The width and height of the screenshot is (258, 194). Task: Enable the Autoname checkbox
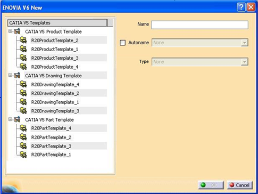click(123, 43)
